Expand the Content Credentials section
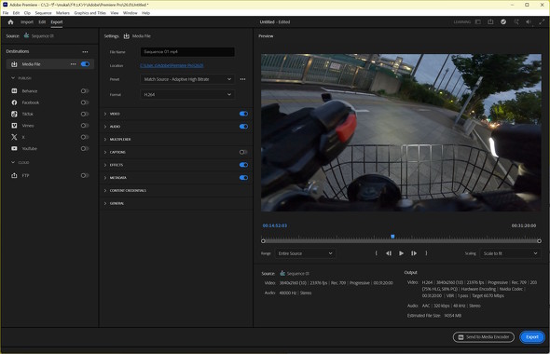This screenshot has width=550, height=354. pyautogui.click(x=105, y=191)
